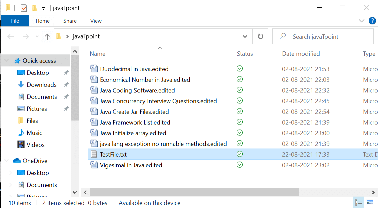Switch to the View tab
Screen dimensions: 378x208
pyautogui.click(x=96, y=21)
